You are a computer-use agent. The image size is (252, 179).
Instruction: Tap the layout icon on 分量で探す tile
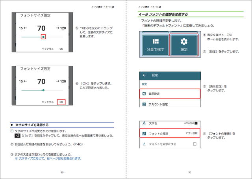click(156, 41)
